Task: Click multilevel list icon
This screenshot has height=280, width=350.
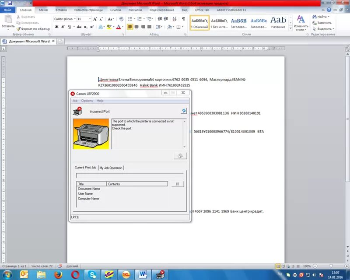Action: [x=149, y=19]
